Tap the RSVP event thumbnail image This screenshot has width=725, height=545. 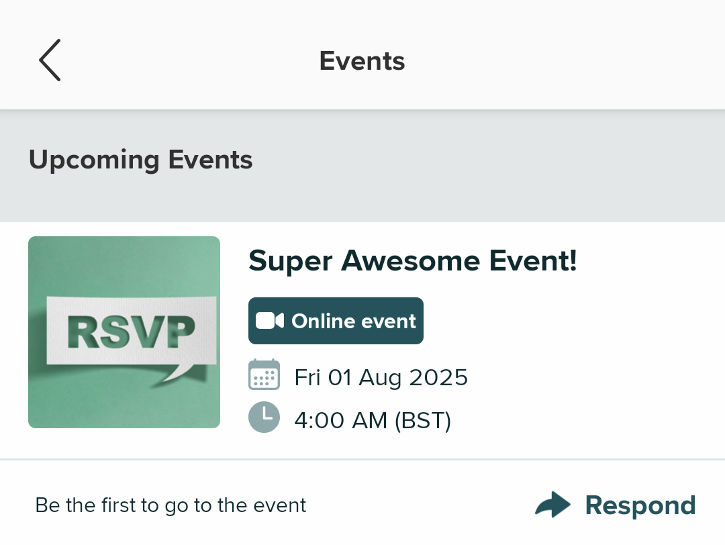point(124,332)
